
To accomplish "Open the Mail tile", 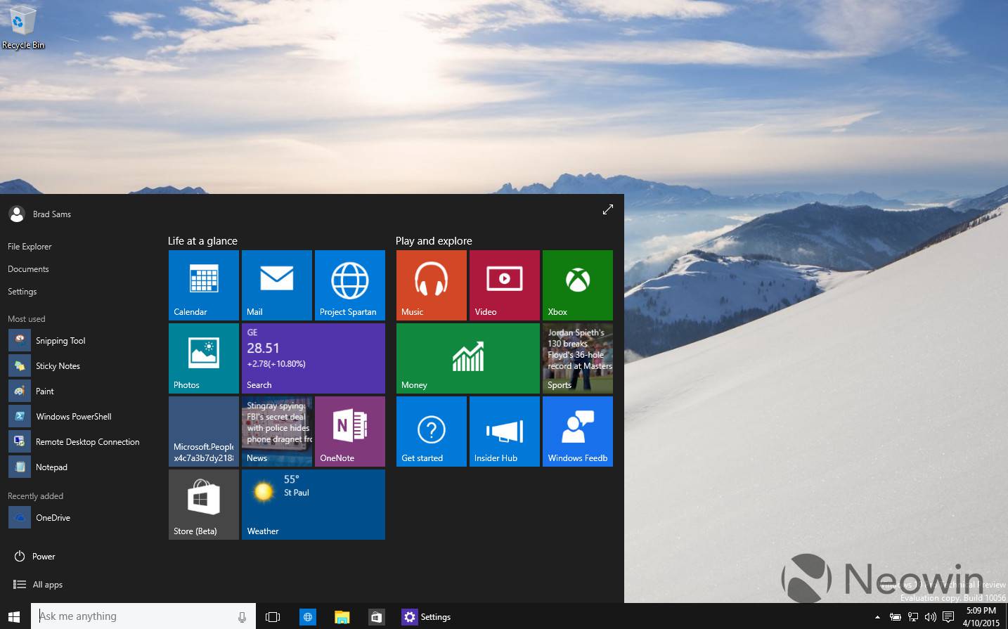I will pos(277,285).
